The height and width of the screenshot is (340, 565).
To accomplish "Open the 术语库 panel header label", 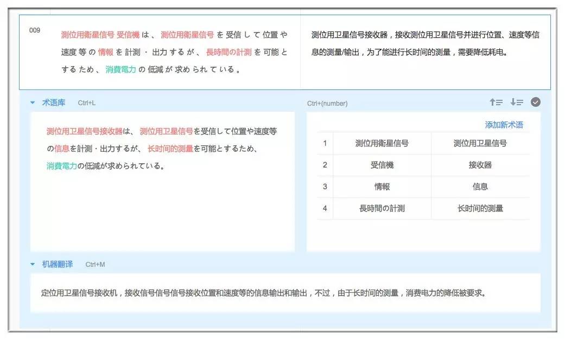I will click(54, 102).
